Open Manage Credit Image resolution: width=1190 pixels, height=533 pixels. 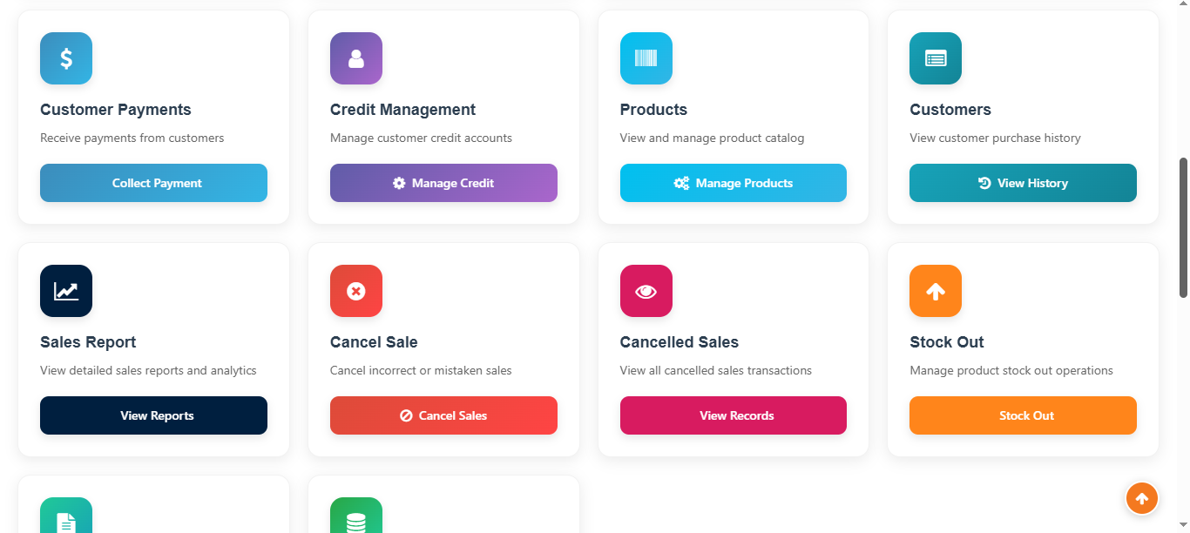[x=443, y=183]
